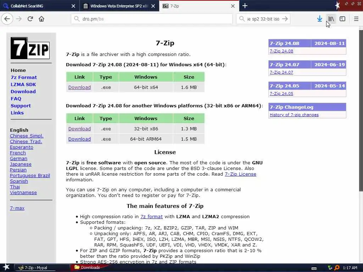Open the Library bookshelf icon

331,19
